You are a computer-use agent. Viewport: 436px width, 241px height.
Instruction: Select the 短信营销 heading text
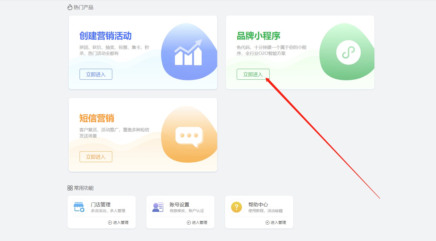pos(97,118)
